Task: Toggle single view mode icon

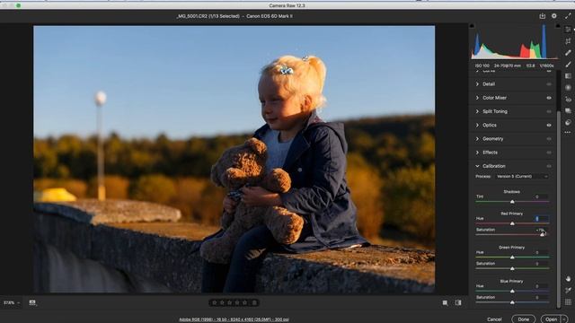Action: click(445, 303)
